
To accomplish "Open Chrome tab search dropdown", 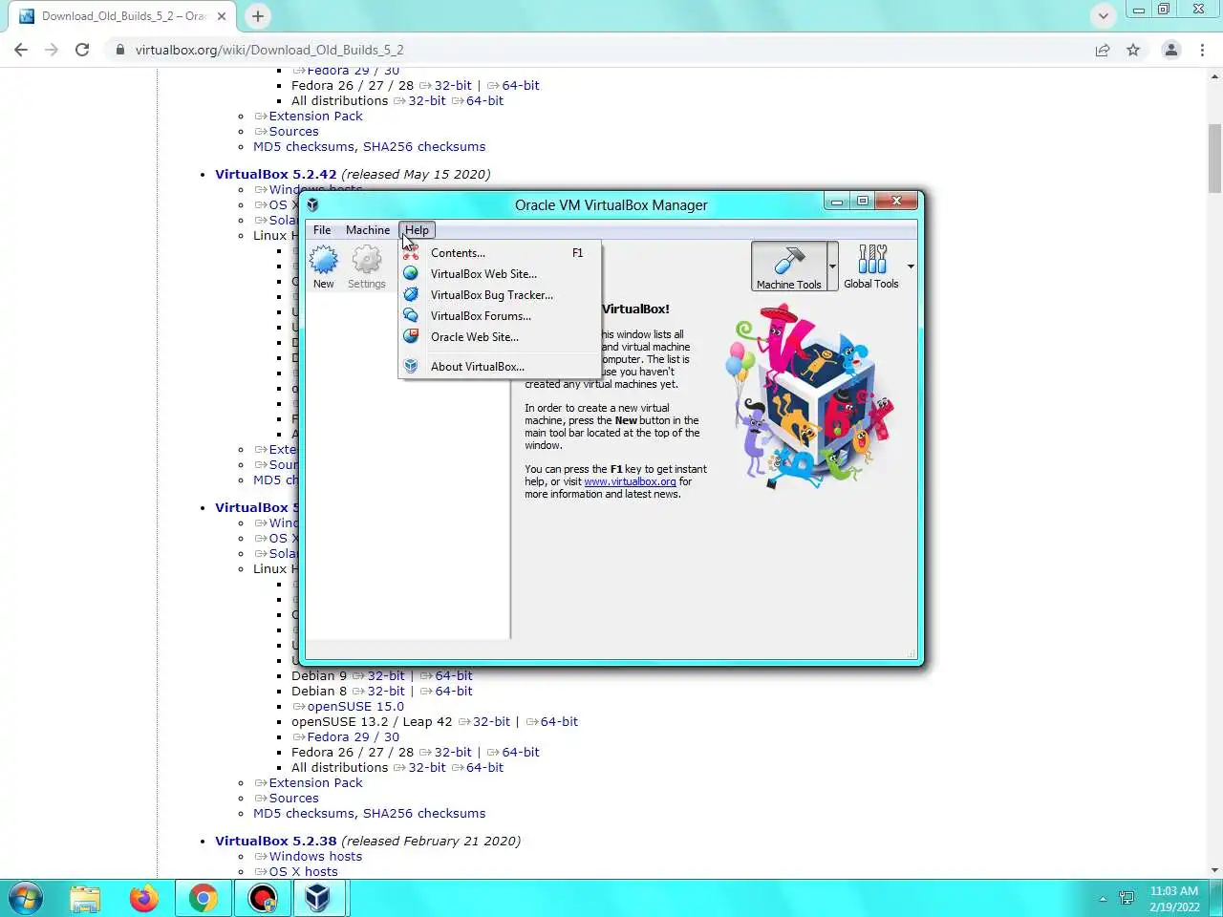I will point(1104,15).
